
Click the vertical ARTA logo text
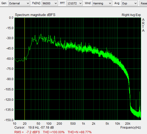pos(143,25)
